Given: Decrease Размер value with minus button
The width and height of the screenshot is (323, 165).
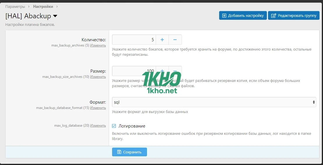Looking at the screenshot, I should point(175,71).
